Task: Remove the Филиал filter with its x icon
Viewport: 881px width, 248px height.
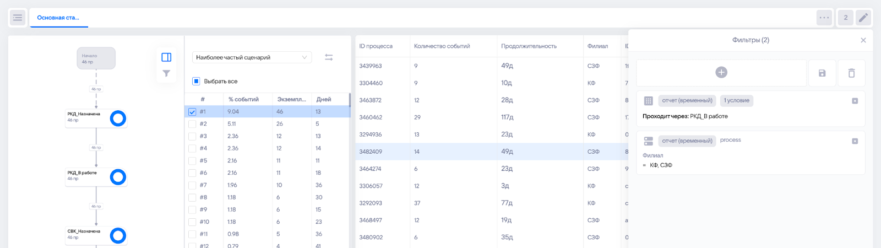Action: coord(855,141)
